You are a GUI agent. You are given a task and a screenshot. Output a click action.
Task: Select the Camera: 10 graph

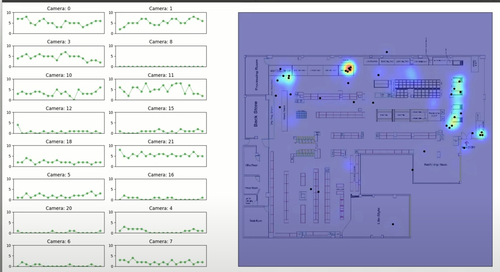(59, 90)
